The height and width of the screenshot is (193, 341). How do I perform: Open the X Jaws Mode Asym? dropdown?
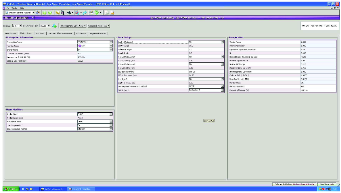coord(222,57)
